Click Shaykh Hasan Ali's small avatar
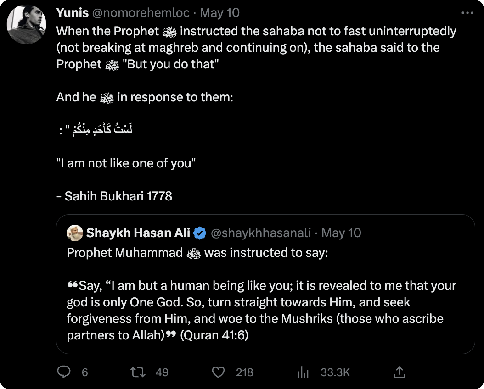 pyautogui.click(x=75, y=233)
